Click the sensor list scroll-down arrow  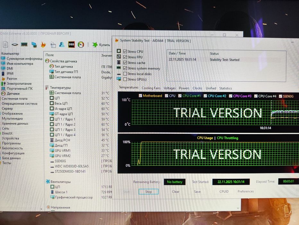point(238,208)
